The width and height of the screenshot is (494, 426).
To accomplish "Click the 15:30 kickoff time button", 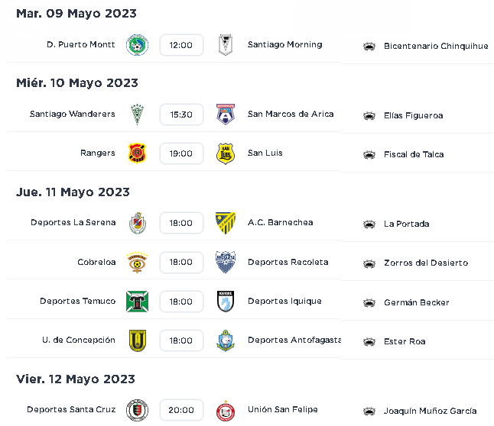I will (x=181, y=115).
